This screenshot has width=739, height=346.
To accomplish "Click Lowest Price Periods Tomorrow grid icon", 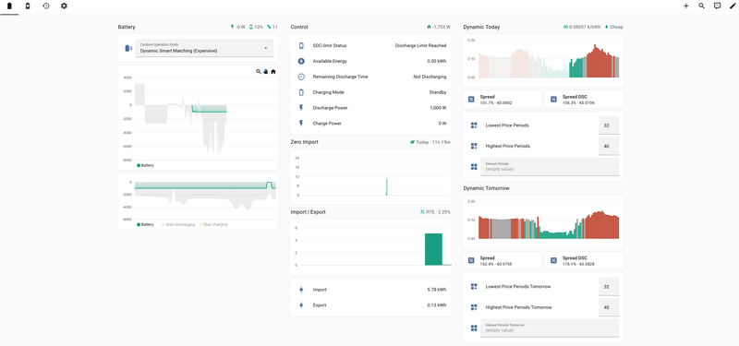I will point(474,287).
